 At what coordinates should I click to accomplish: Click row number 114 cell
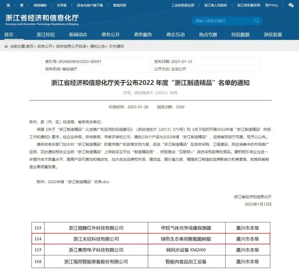click(x=38, y=239)
